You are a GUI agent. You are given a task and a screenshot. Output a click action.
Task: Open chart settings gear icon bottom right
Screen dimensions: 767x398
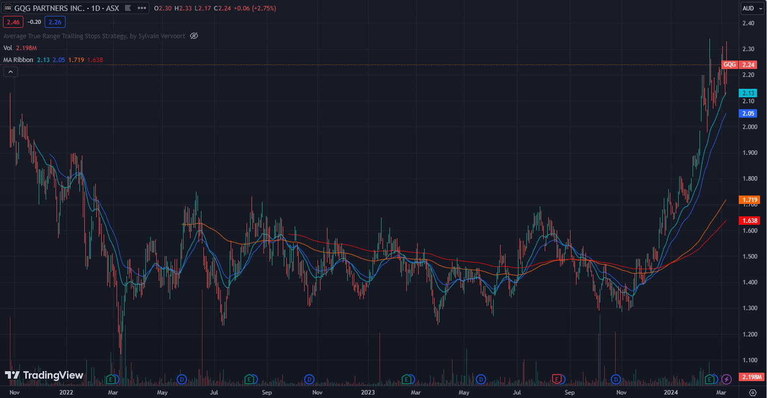pos(753,393)
